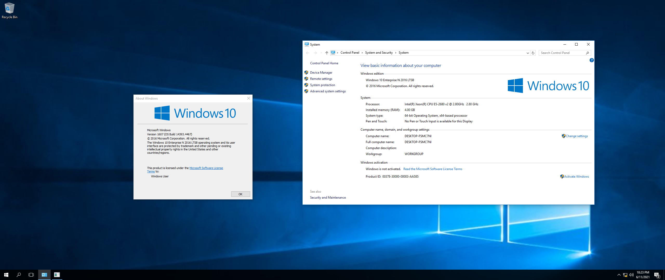Screen dimensions: 665x280
Task: Refresh the System control panel page
Action: 533,53
